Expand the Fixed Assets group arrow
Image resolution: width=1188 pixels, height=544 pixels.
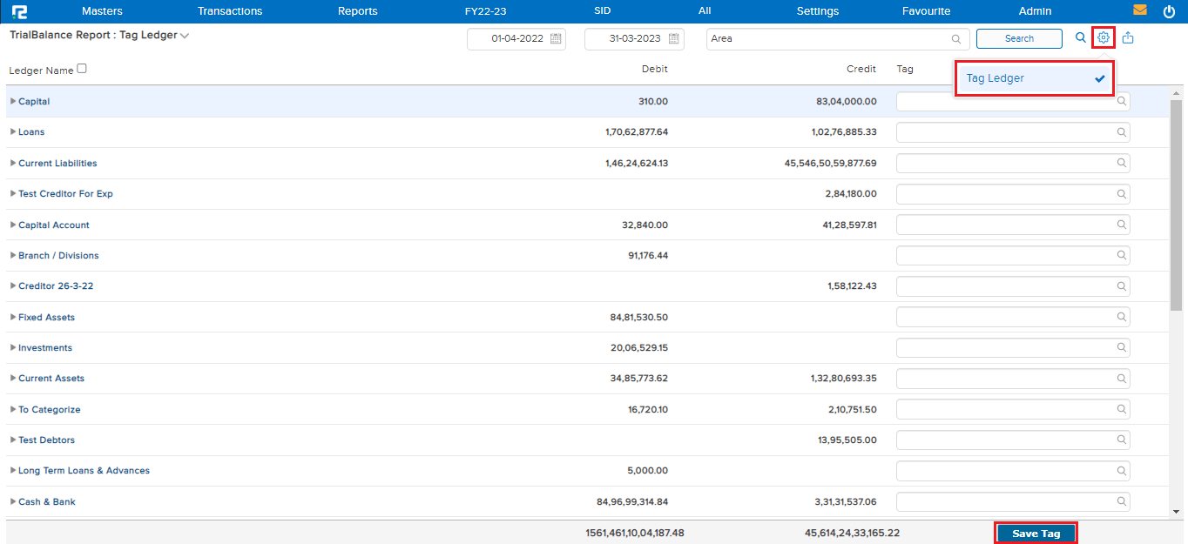coord(13,318)
